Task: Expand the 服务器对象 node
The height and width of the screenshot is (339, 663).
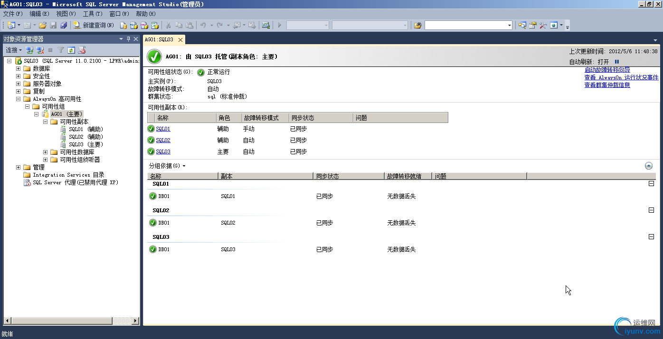Action: point(19,84)
